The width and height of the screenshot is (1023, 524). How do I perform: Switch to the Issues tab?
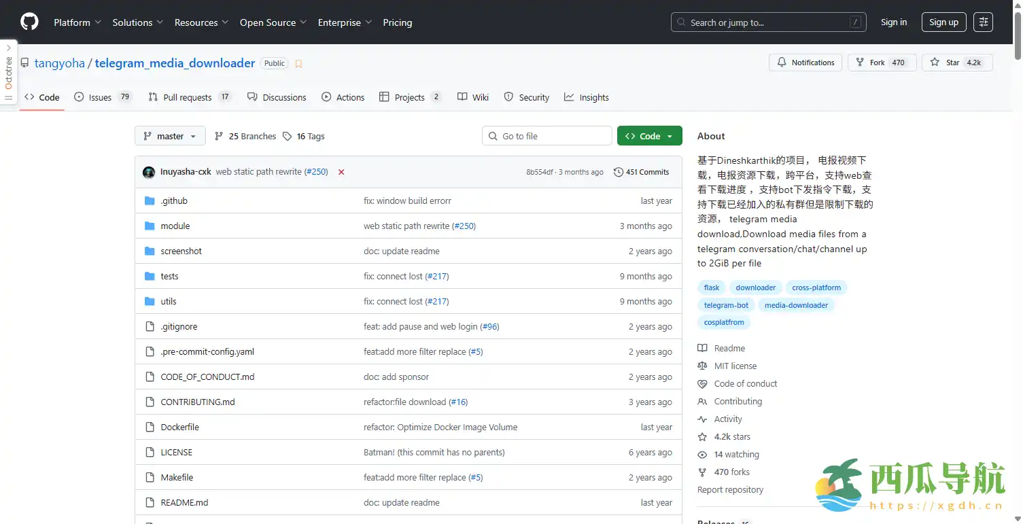point(102,97)
